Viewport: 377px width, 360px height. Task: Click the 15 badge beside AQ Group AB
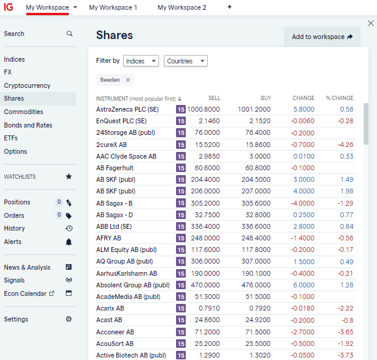(x=181, y=262)
